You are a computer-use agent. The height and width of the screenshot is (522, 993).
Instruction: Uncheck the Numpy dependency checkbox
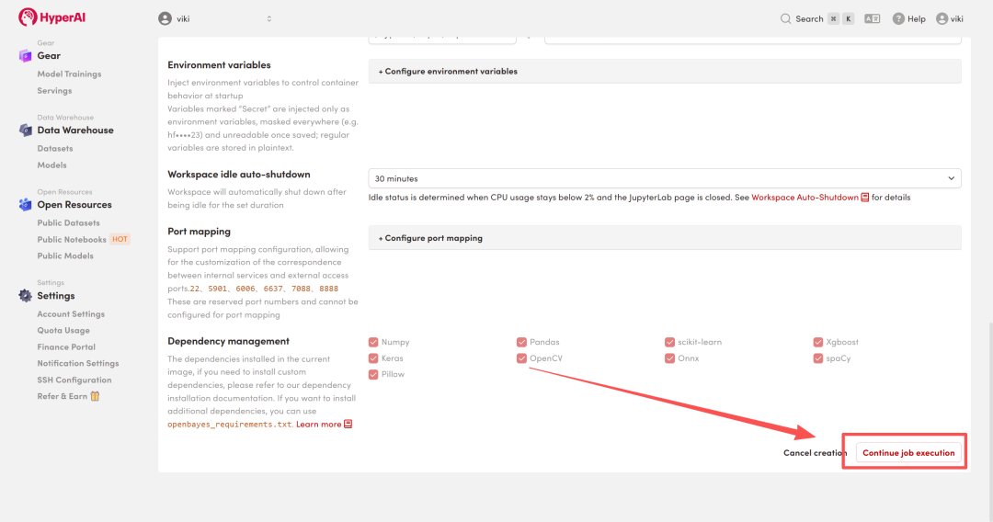(x=373, y=342)
